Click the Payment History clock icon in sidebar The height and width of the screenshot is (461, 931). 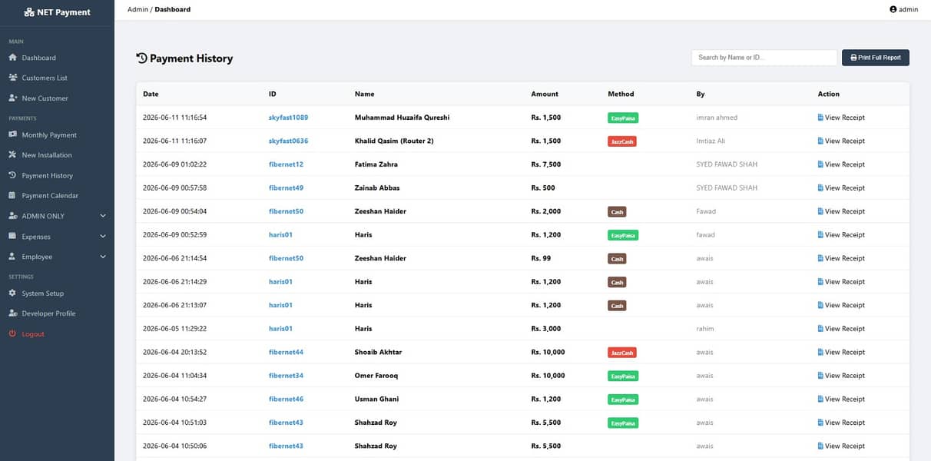pyautogui.click(x=12, y=175)
